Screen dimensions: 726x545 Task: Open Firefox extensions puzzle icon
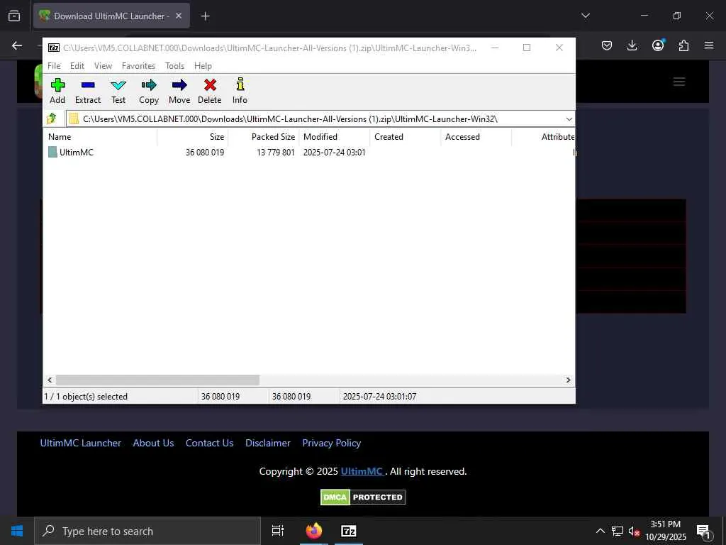coord(683,45)
